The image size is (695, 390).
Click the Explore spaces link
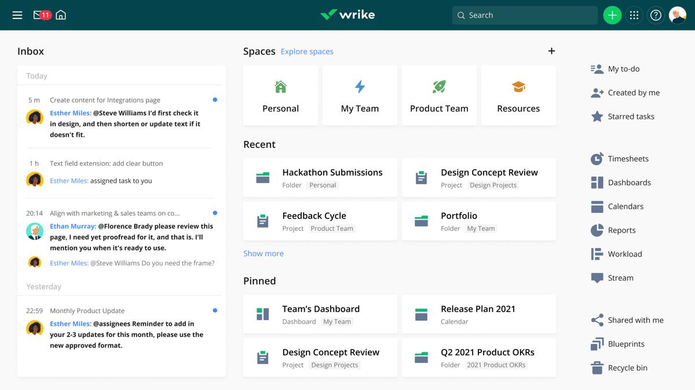(x=307, y=51)
